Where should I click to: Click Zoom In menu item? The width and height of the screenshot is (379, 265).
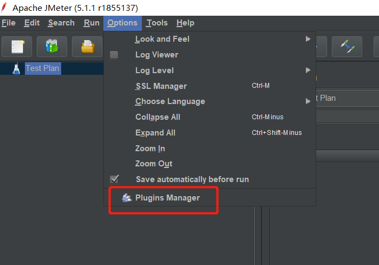pos(150,148)
